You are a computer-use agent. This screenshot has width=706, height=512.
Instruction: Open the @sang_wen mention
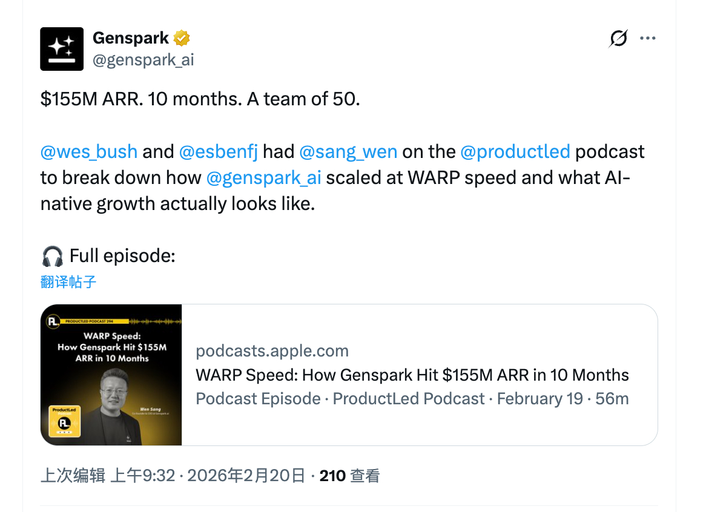[348, 151]
